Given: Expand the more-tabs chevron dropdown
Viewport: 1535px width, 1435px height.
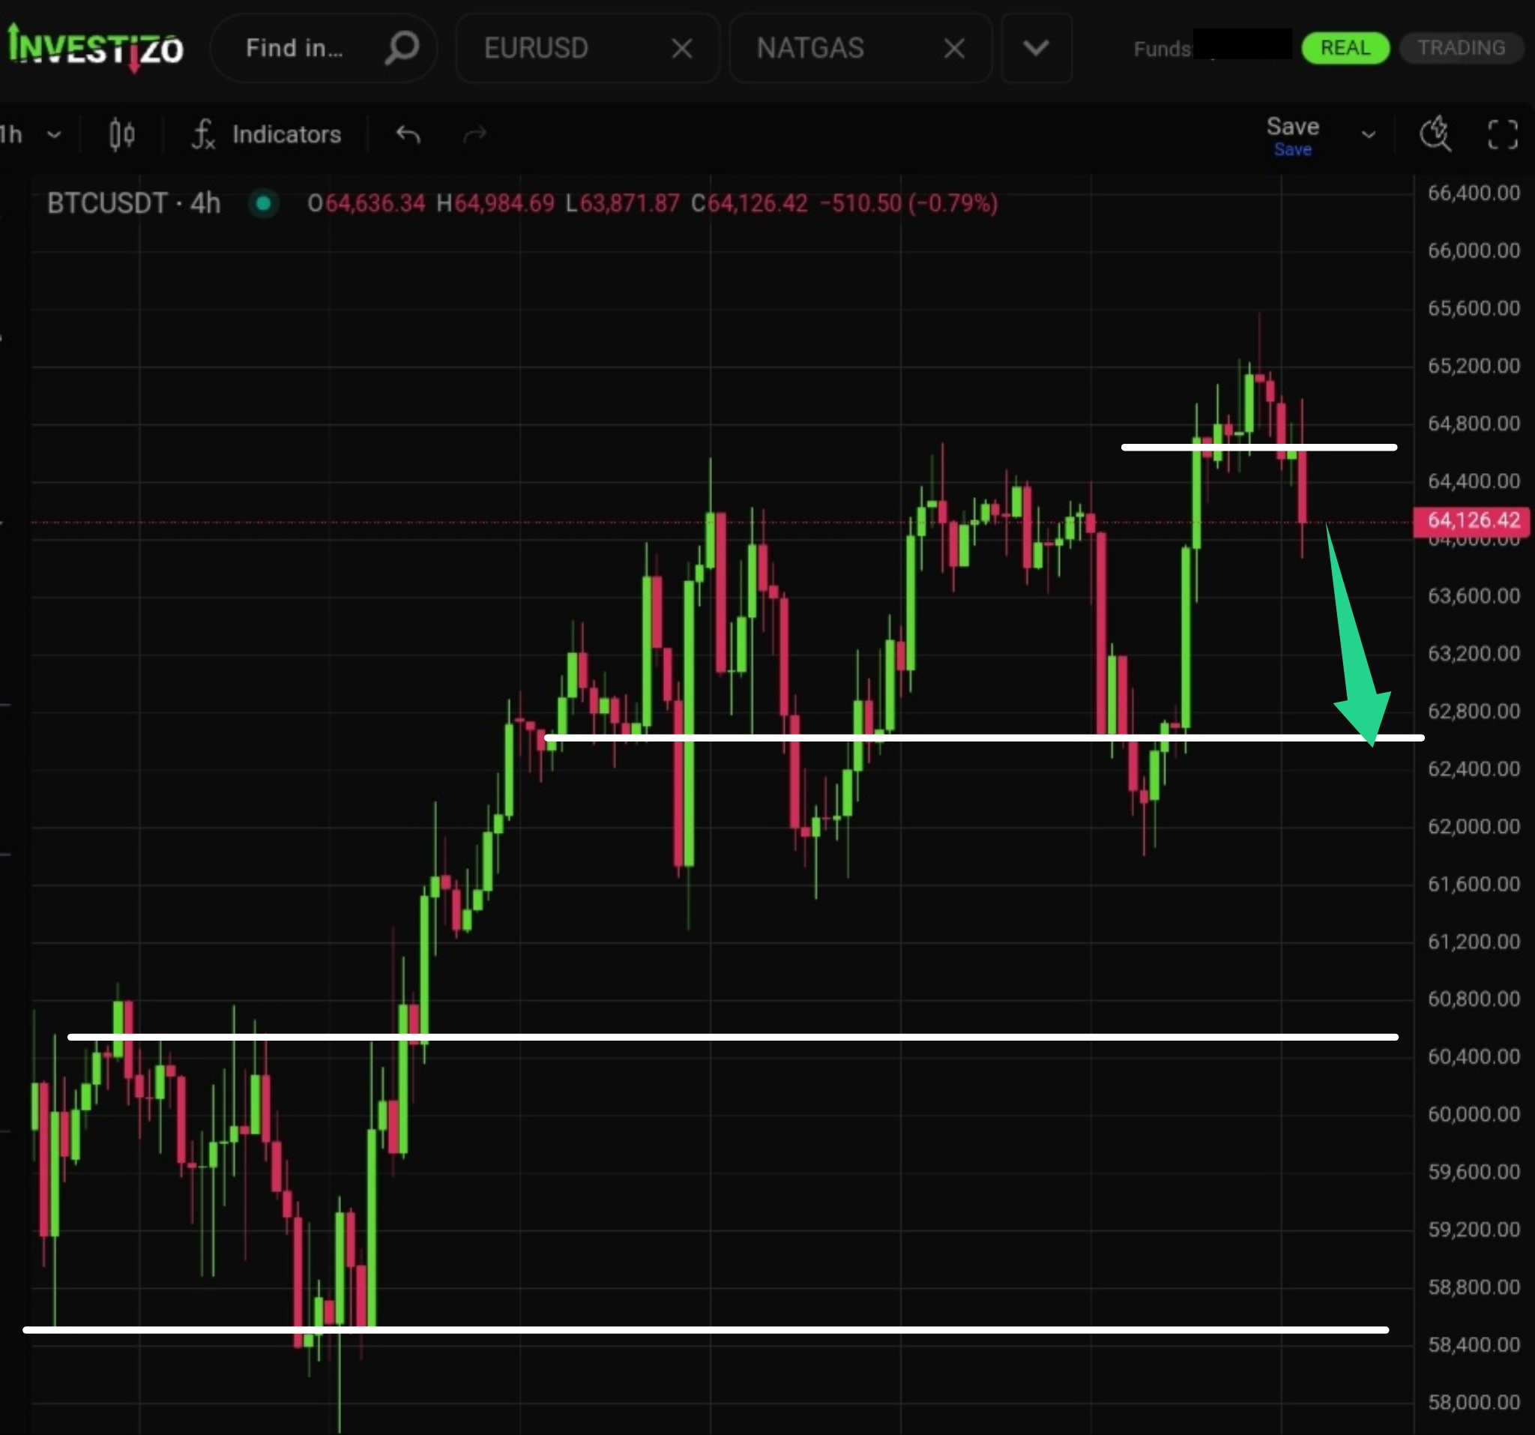Looking at the screenshot, I should [1037, 48].
